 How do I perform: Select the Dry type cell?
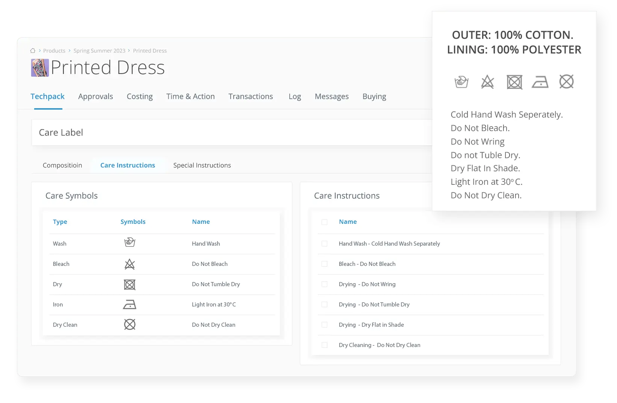[x=57, y=284]
